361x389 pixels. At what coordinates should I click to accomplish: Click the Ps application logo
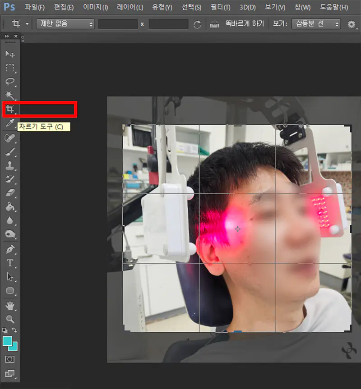click(9, 7)
